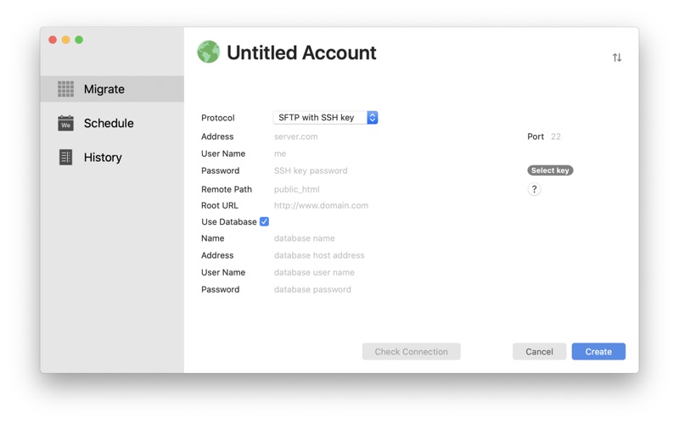
Task: Click the Select key button
Action: 550,170
